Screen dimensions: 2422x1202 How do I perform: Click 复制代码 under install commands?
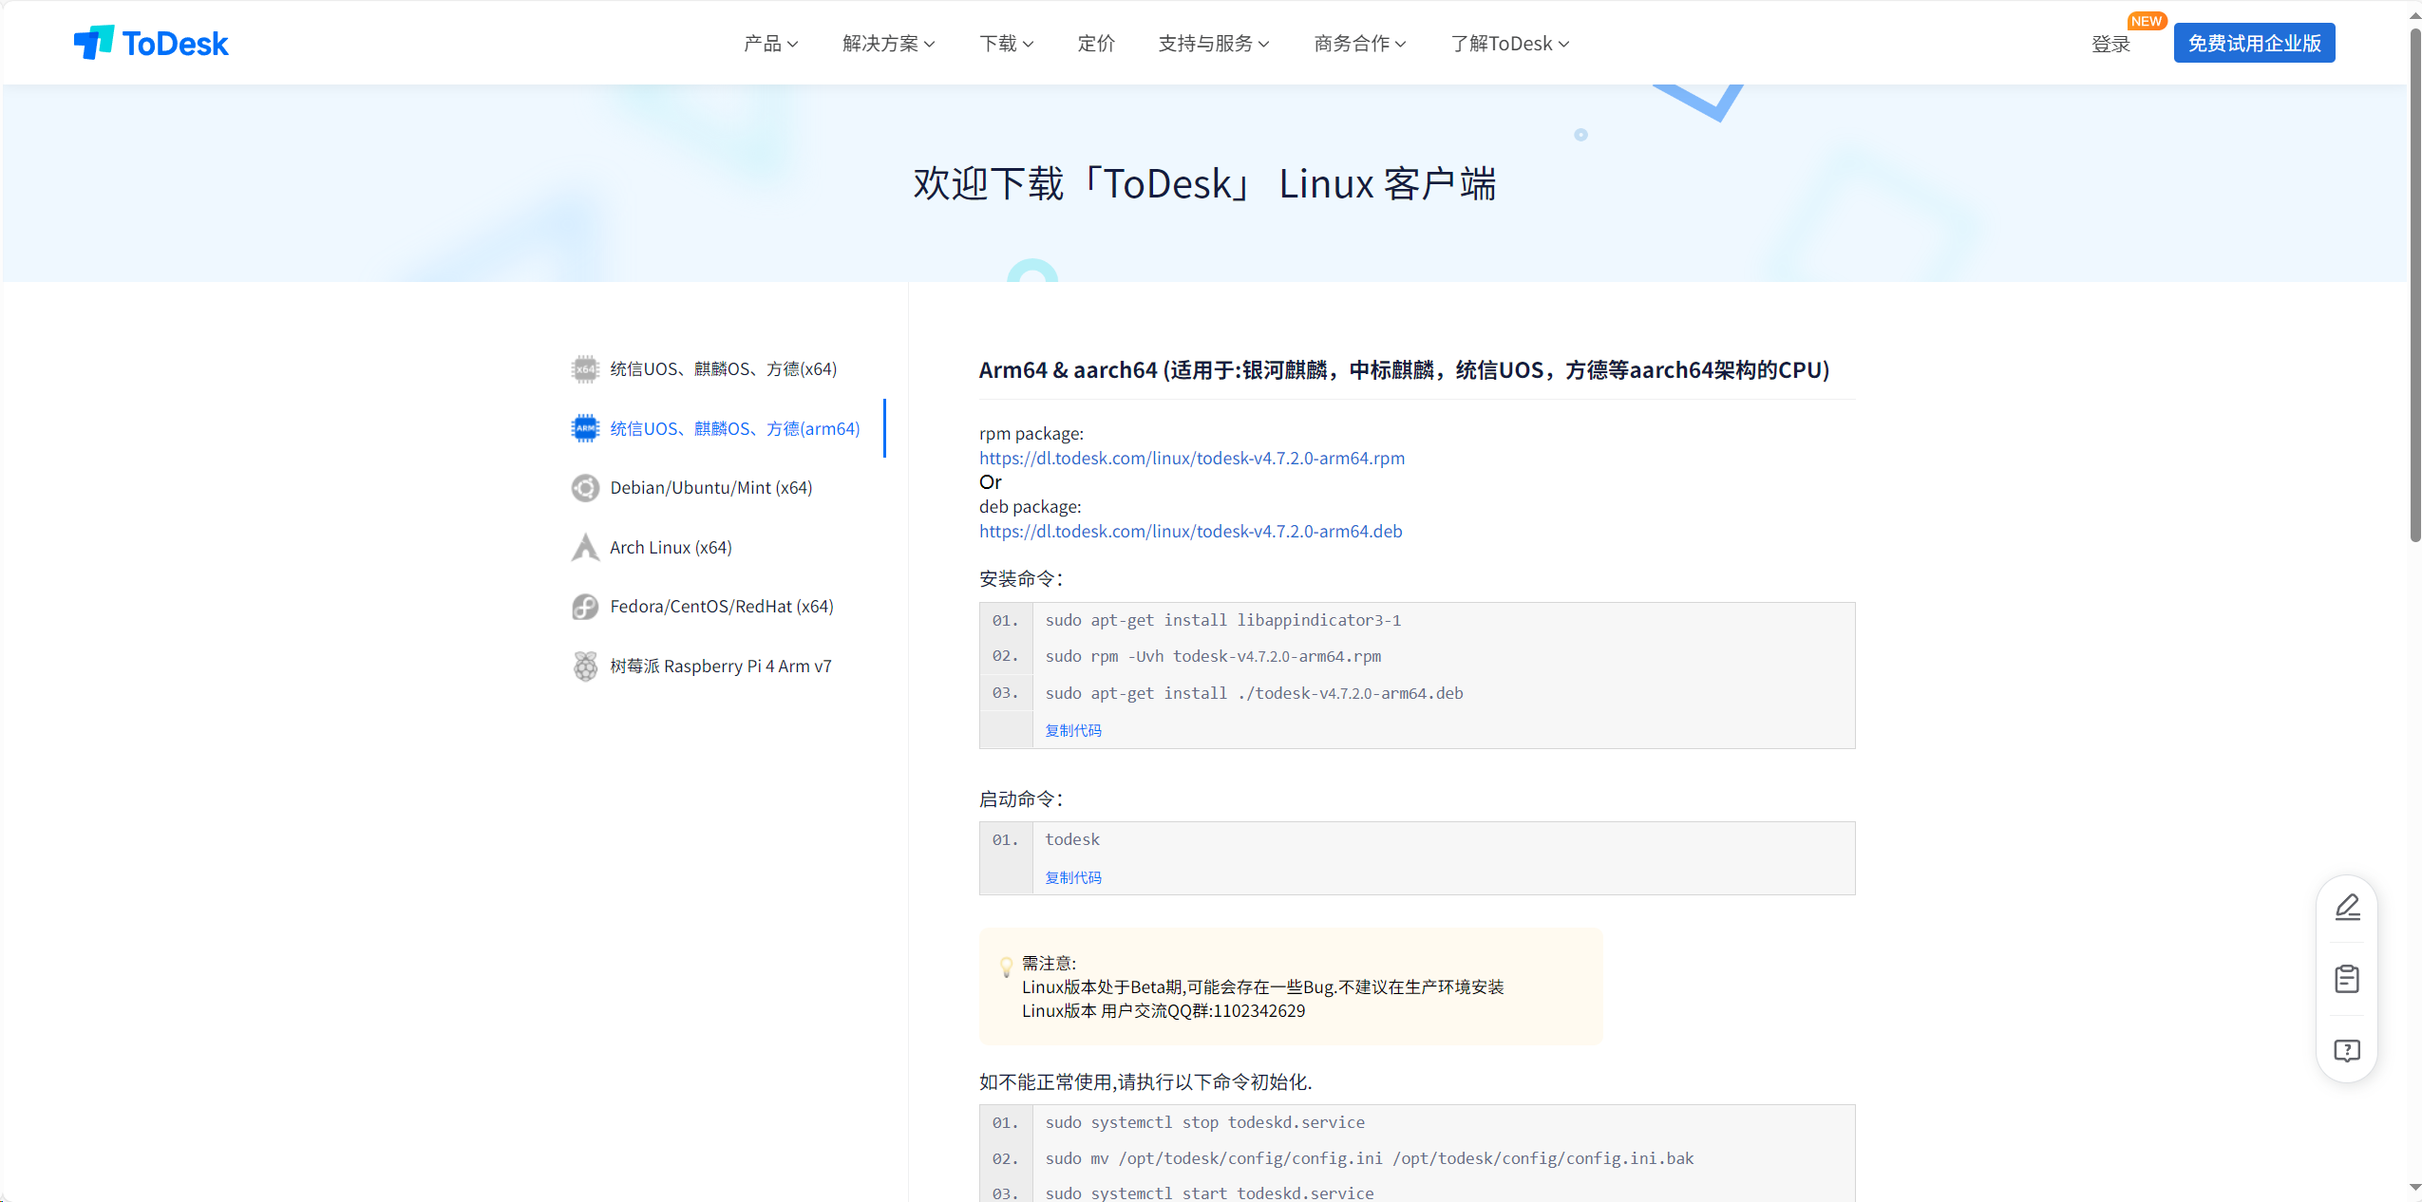(x=1073, y=730)
